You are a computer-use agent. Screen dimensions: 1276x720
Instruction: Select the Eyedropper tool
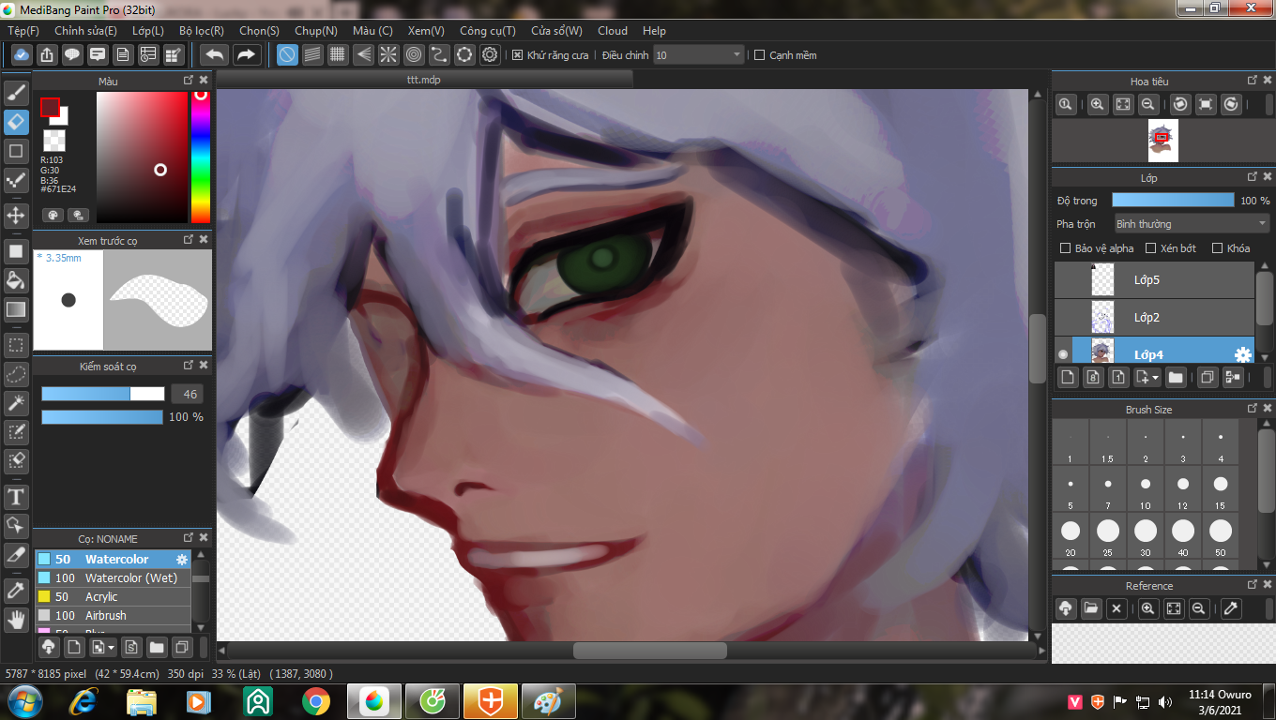[x=16, y=591]
